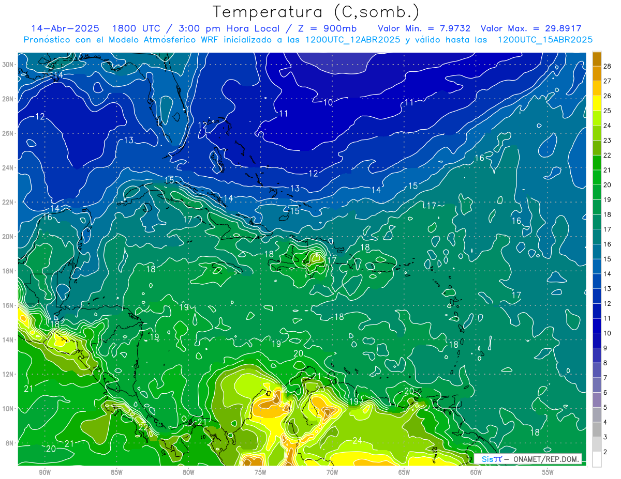Click the colorbar tick label 5
This screenshot has width=621, height=479.
[x=606, y=407]
